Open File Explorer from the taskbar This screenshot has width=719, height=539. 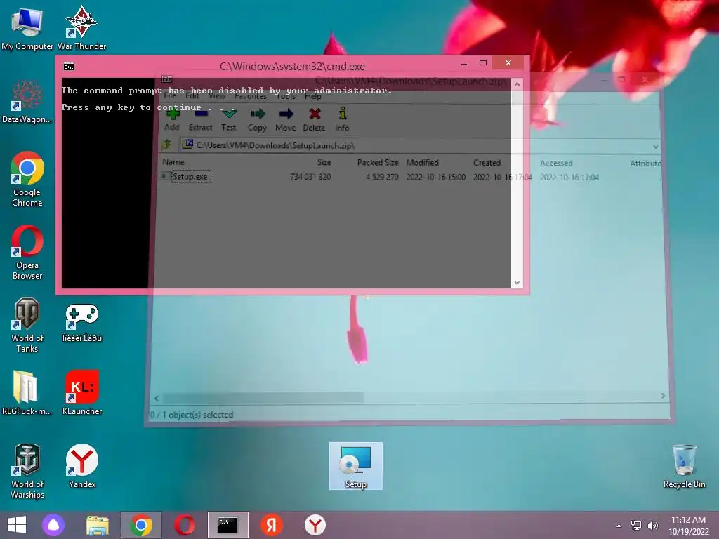tap(97, 525)
